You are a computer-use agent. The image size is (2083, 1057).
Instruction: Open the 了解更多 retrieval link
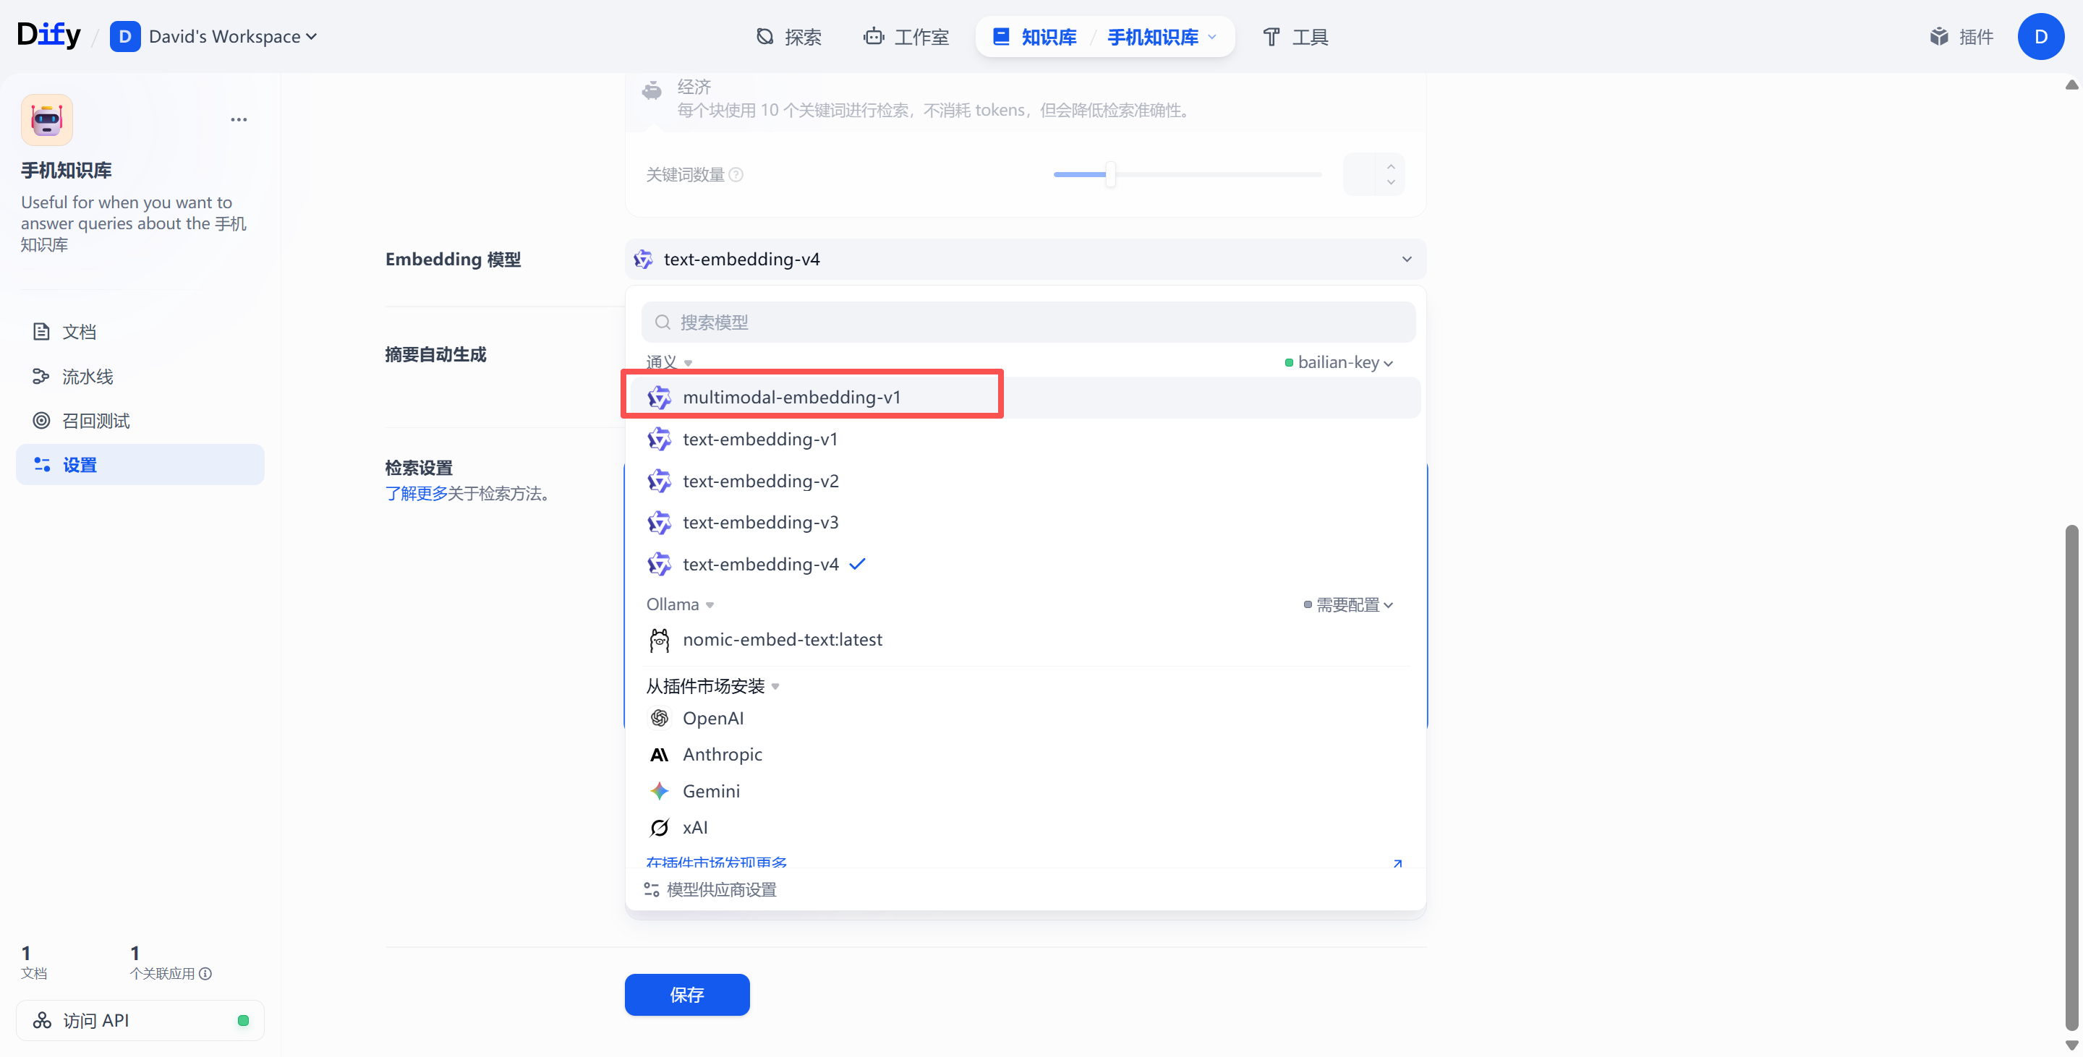click(416, 493)
